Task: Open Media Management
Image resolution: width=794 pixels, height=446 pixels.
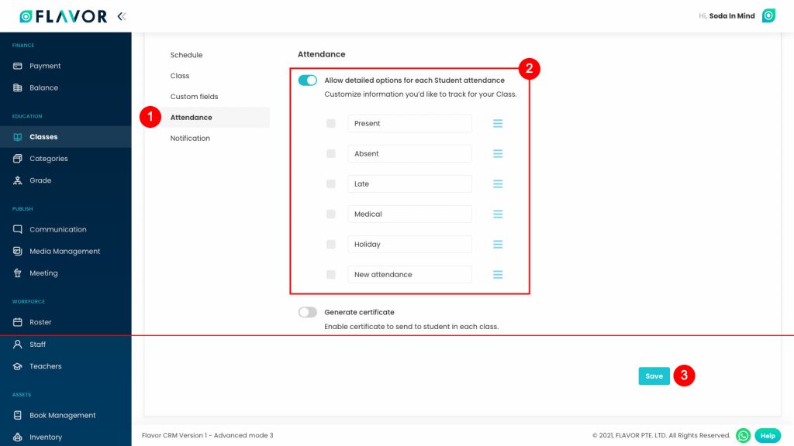Action: 66,251
